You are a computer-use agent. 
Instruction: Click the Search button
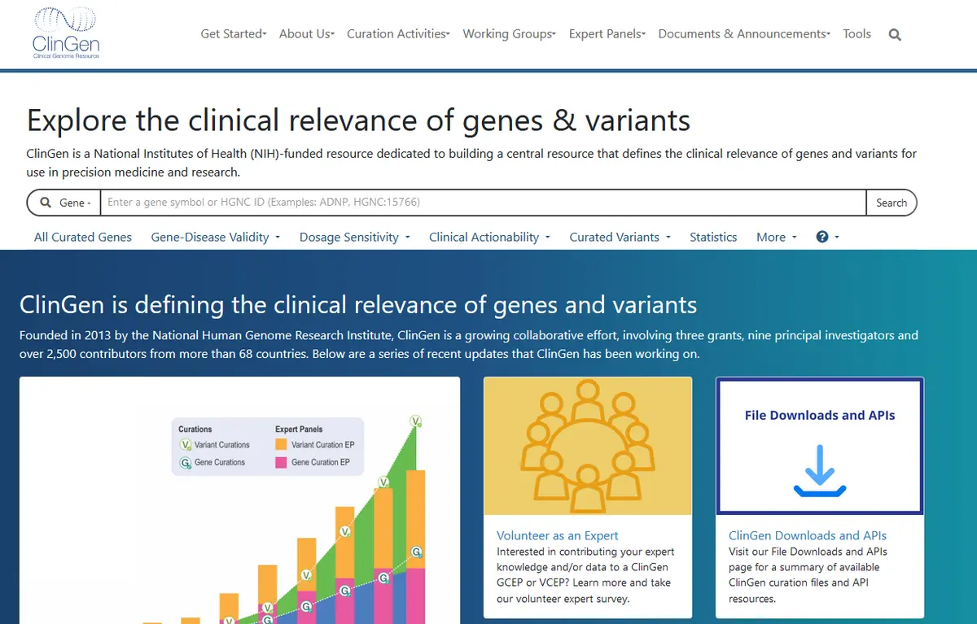(x=892, y=203)
